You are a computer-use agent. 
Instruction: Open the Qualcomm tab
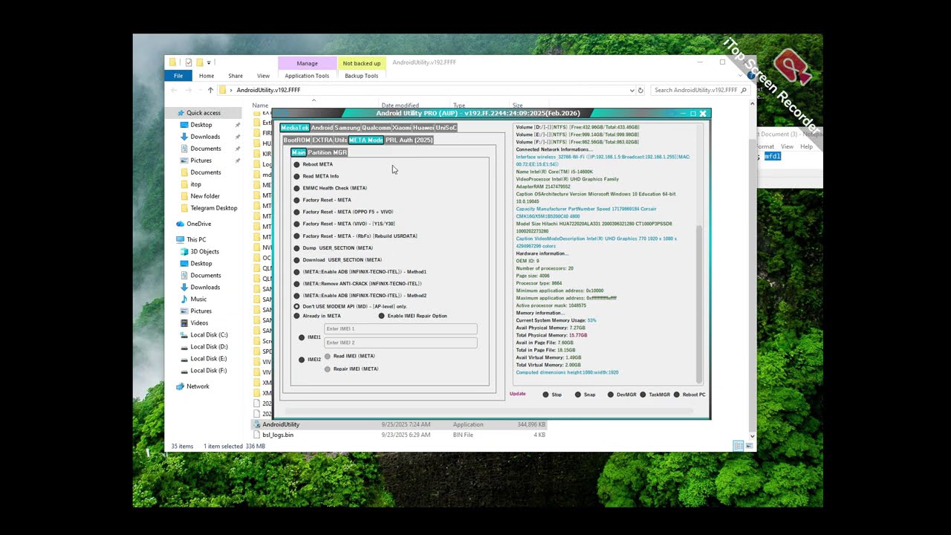tap(376, 128)
